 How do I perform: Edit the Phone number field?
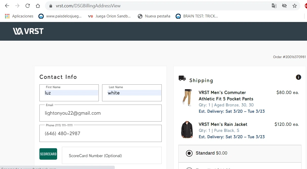[101, 133]
